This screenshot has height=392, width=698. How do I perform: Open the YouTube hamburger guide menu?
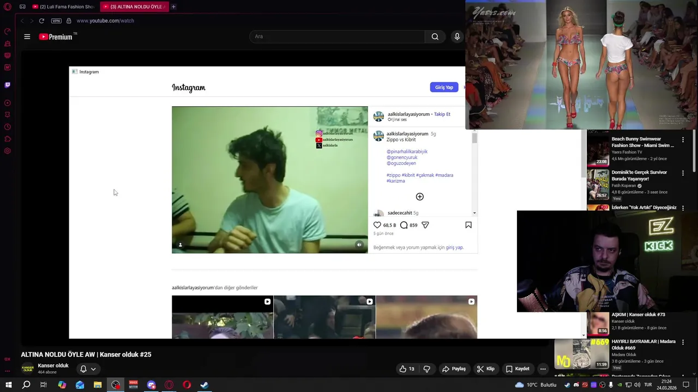(x=27, y=36)
